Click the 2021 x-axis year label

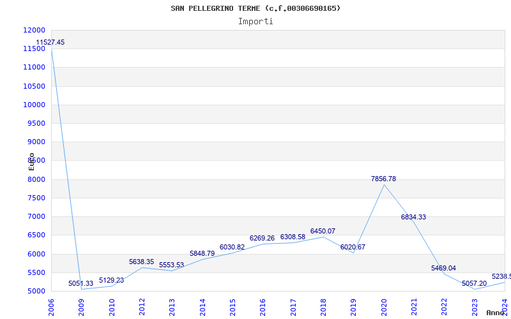(x=414, y=308)
